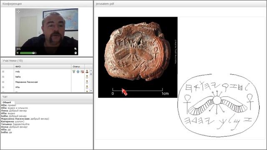Image resolution: width=267 pixels, height=150 pixels.
Task: Click the participants list scroll-up arrow
Action: tap(91, 70)
